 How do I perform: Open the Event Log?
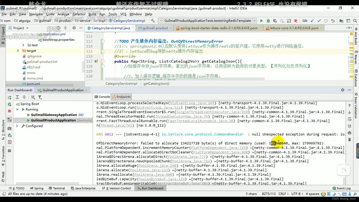(x=341, y=188)
